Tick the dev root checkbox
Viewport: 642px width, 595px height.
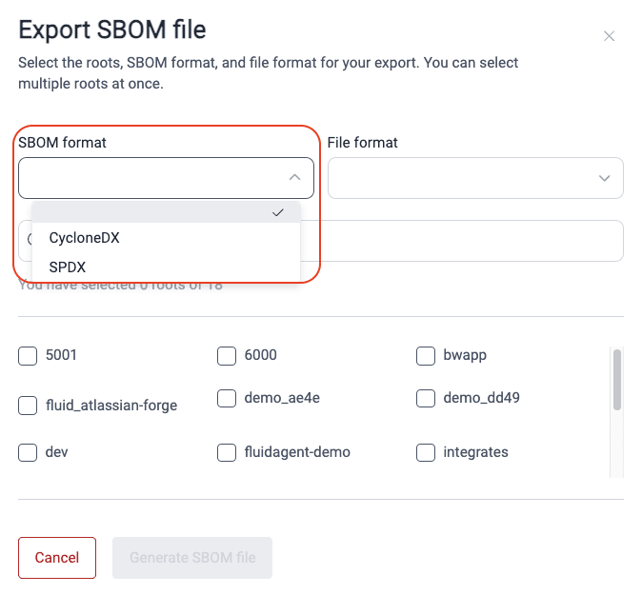click(x=28, y=452)
